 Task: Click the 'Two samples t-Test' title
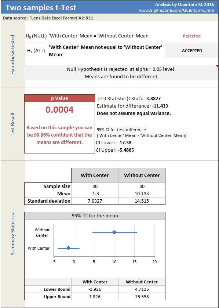41,8
